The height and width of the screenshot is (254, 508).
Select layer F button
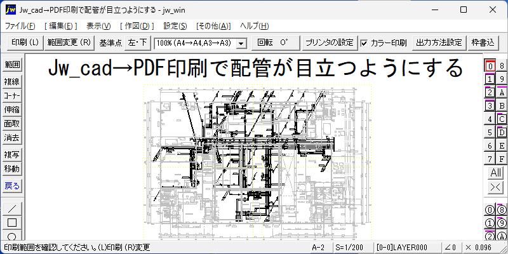[x=502, y=159]
